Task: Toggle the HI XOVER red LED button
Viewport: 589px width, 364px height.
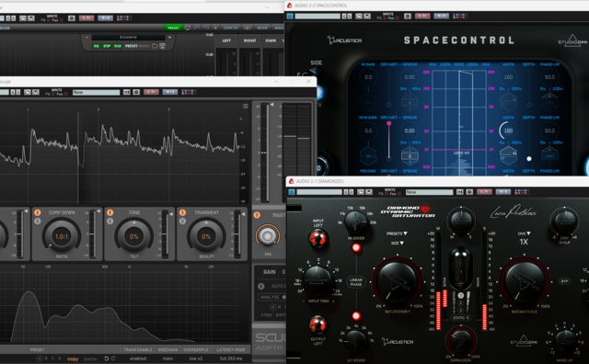Action: pyautogui.click(x=356, y=247)
